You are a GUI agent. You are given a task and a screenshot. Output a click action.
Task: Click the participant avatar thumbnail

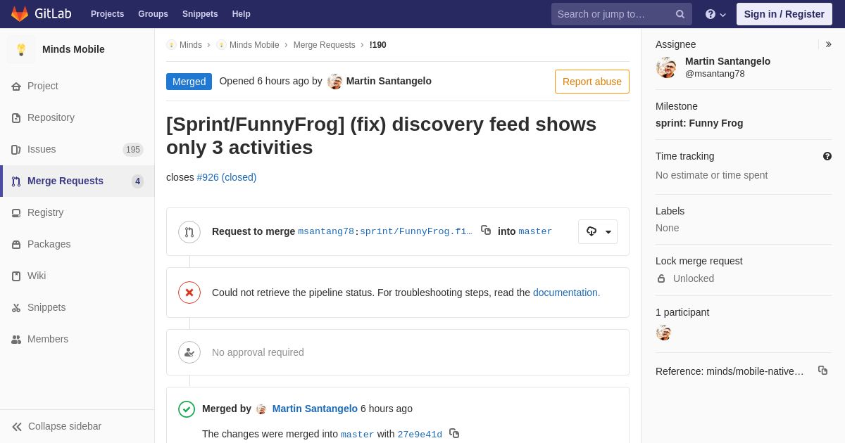click(663, 333)
